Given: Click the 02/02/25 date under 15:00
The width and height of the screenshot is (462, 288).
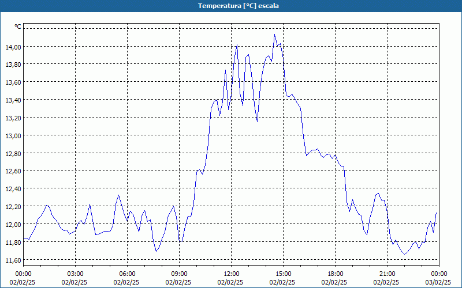Looking at the screenshot, I should pos(282,282).
